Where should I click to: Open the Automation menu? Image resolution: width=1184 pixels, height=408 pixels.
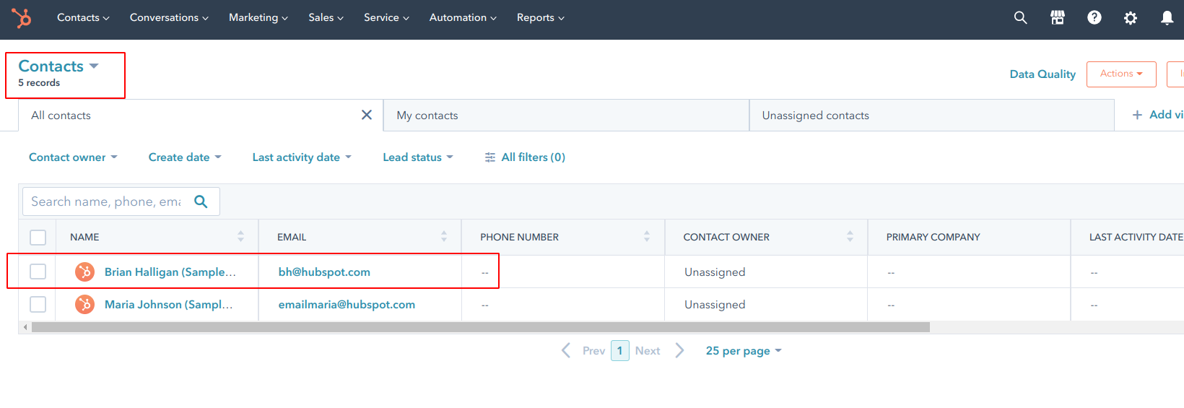click(x=463, y=17)
